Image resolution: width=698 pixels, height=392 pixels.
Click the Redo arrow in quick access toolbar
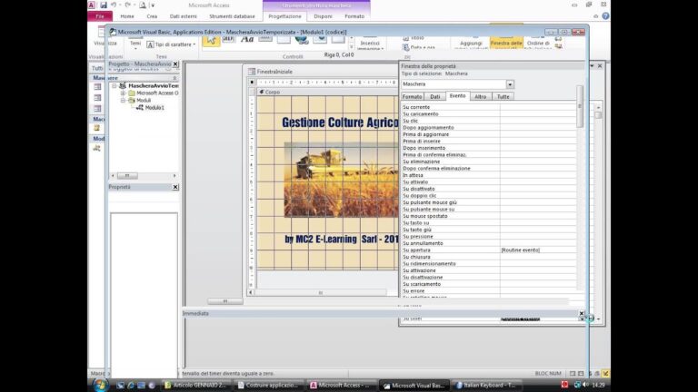127,5
